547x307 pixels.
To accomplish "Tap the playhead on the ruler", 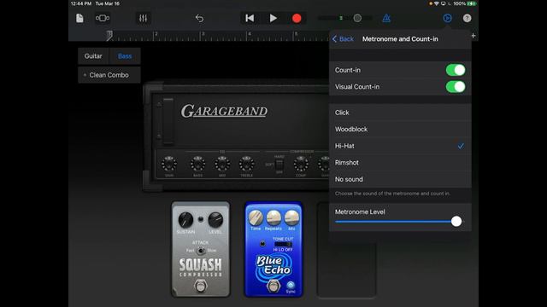I will tap(109, 35).
